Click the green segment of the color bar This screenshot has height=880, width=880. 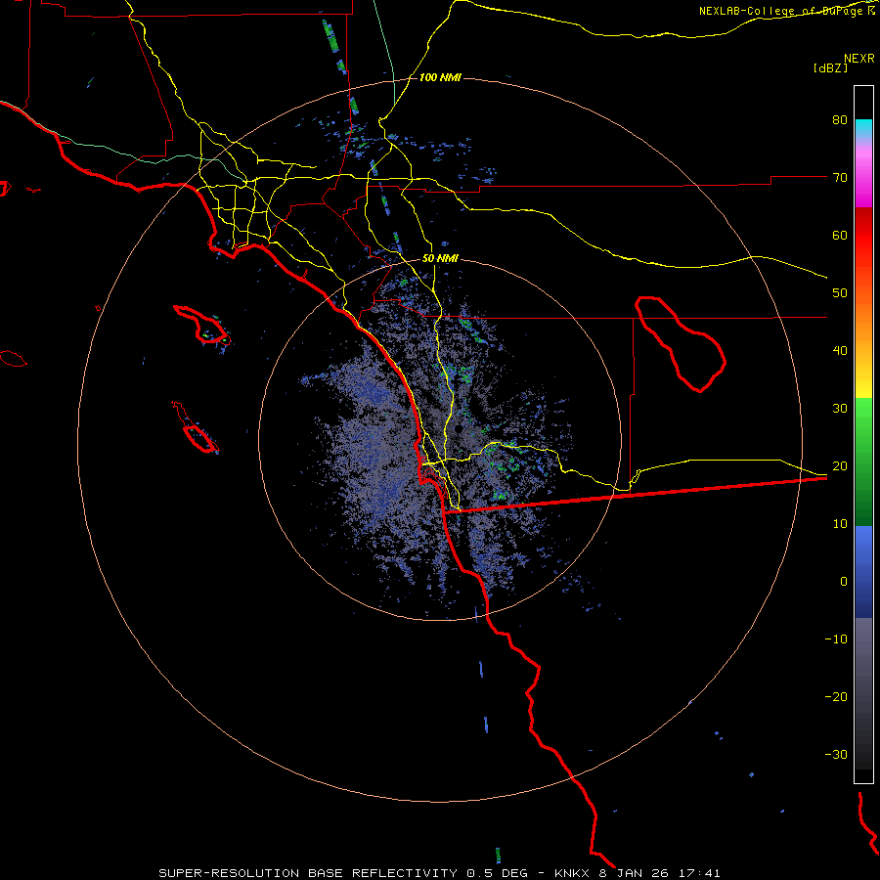863,462
